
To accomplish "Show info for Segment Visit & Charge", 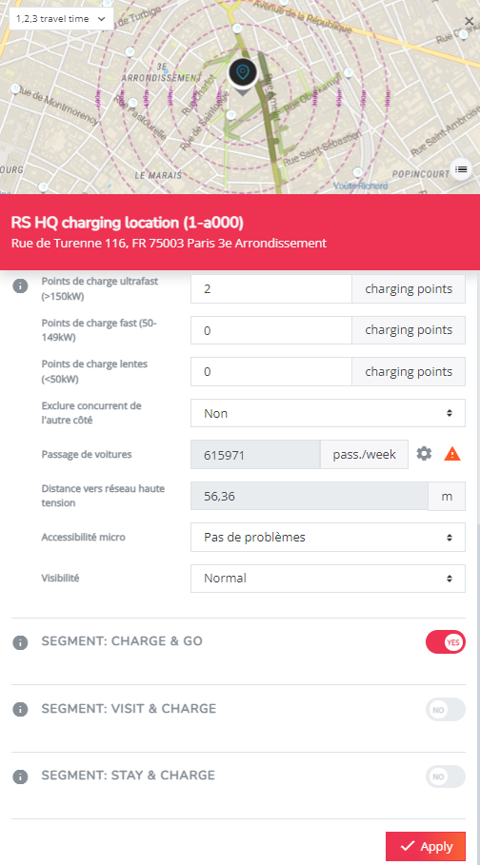I will tap(20, 710).
